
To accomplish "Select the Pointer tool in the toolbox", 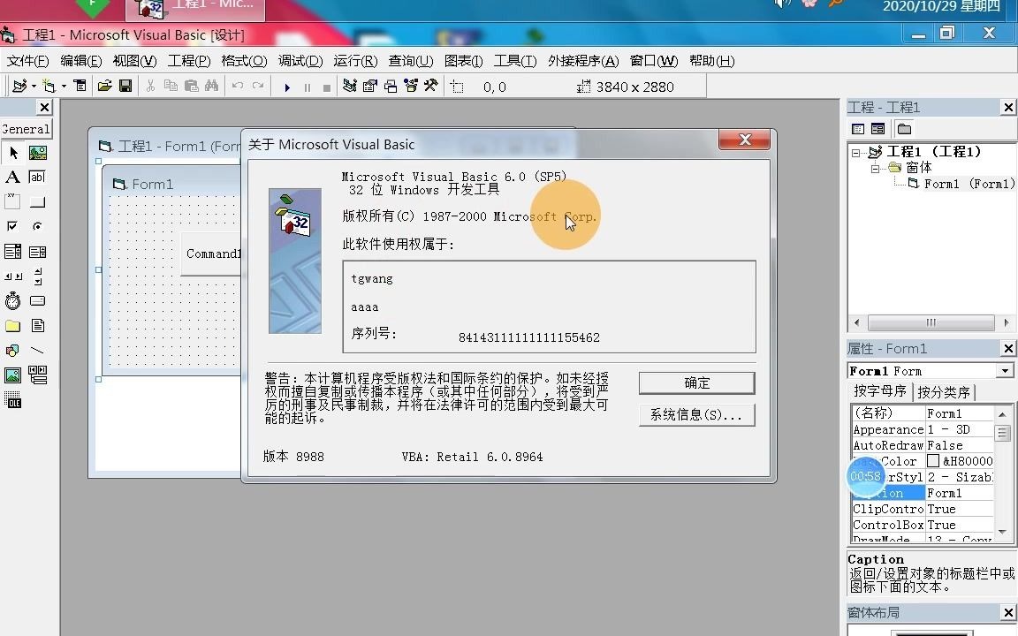I will click(12, 152).
